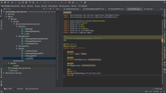
Task: Click the UTF-8 encoding in status bar
Action: tap(156, 92)
